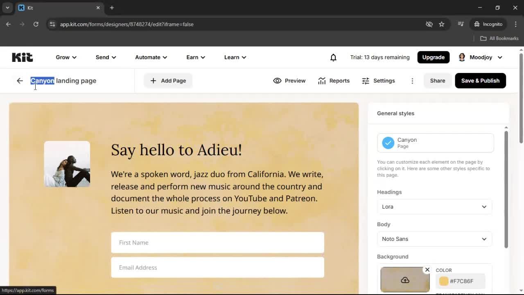The width and height of the screenshot is (524, 295).
Task: Click the Kit logo
Action: (x=22, y=57)
